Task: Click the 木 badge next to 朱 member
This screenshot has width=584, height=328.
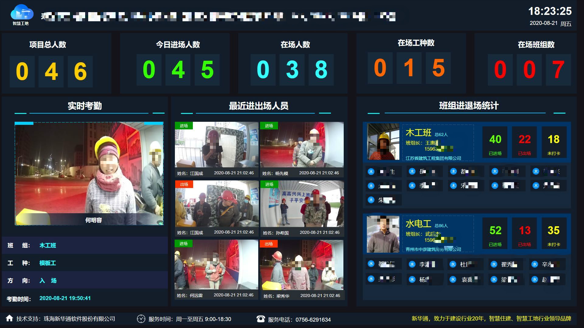Action: 371,200
